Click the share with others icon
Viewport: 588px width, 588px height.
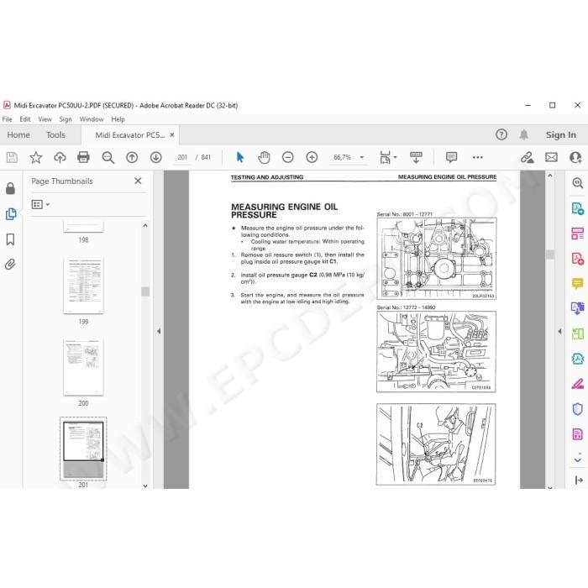pos(575,158)
